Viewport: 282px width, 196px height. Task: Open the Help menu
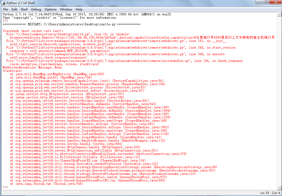click(x=79, y=9)
